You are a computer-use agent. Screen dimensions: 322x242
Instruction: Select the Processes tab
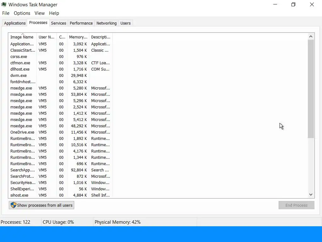pos(38,23)
